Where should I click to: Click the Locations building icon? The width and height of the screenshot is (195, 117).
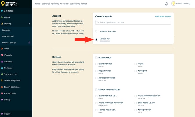pyautogui.click(x=2, y=61)
